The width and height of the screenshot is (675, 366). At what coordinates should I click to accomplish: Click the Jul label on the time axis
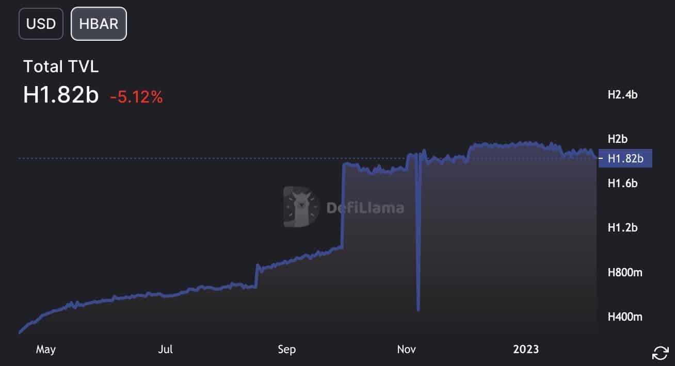click(165, 350)
